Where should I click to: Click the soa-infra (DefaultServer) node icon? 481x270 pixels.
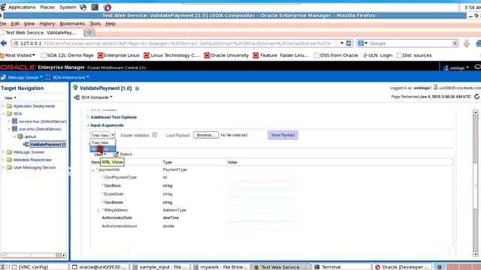pyautogui.click(x=14, y=129)
